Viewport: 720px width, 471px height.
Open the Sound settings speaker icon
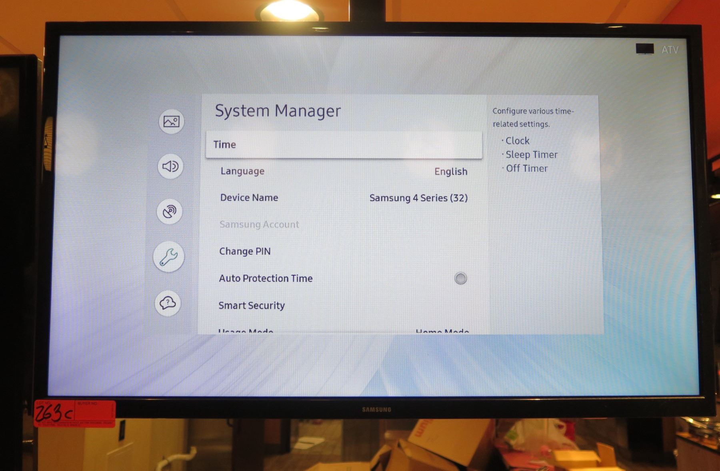click(x=170, y=166)
